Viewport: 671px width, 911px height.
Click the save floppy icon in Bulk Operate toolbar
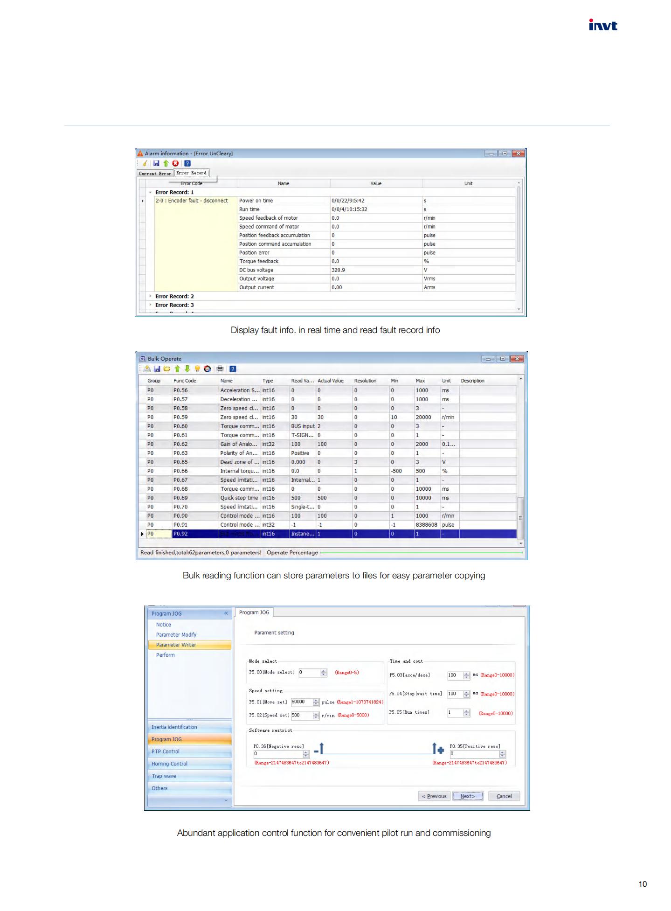tap(157, 369)
